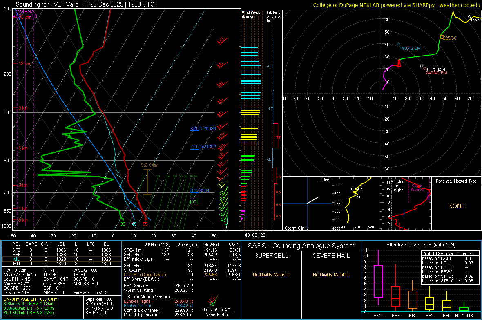Select the 0 C=9984' freezing level label
The image size is (482, 320).
point(200,190)
